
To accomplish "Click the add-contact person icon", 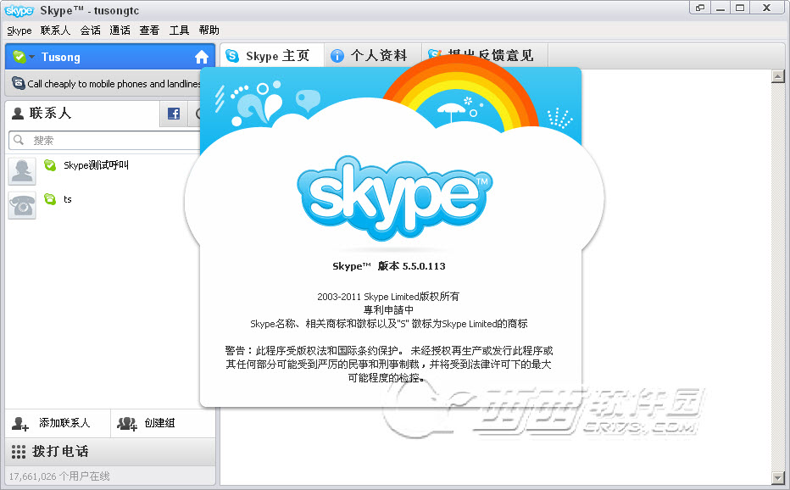I will (x=20, y=424).
